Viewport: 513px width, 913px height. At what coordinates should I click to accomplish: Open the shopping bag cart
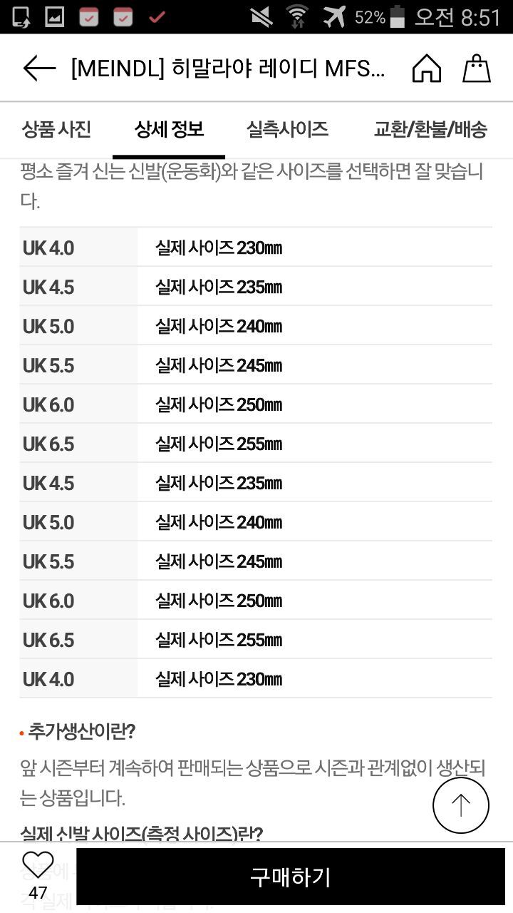click(477, 68)
